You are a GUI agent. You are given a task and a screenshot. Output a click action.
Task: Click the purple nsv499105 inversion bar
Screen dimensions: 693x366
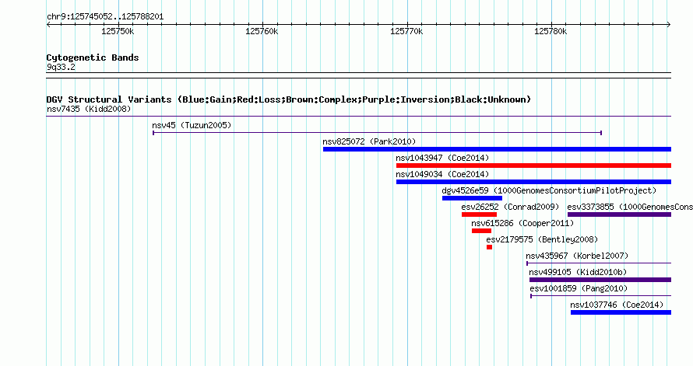600,280
